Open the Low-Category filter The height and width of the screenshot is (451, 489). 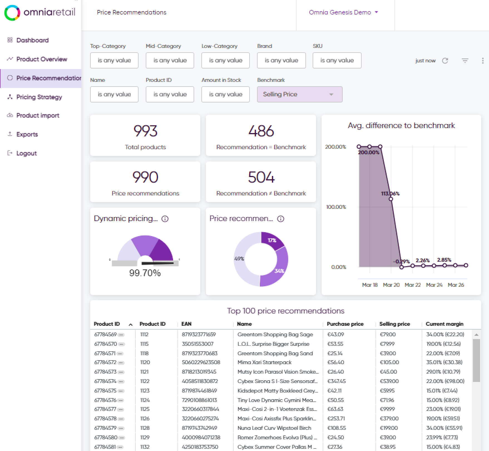225,60
